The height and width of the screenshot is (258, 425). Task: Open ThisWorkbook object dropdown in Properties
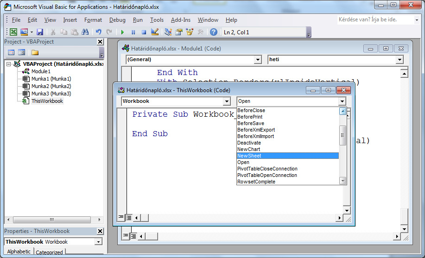[99, 242]
